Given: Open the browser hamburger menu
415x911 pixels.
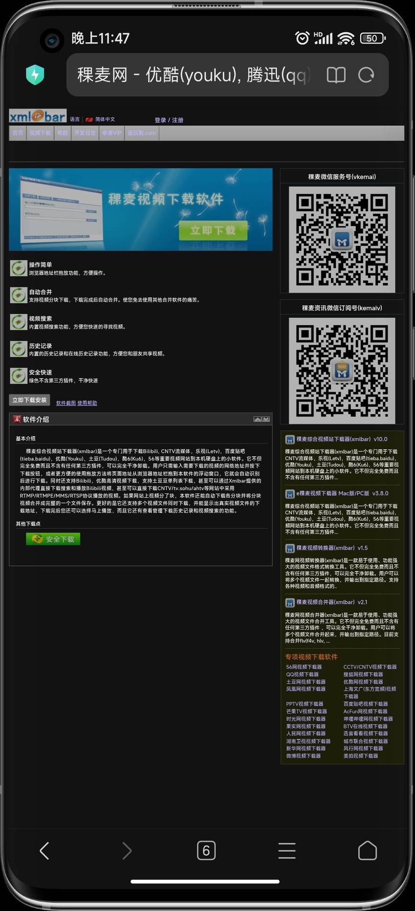Looking at the screenshot, I should (287, 850).
